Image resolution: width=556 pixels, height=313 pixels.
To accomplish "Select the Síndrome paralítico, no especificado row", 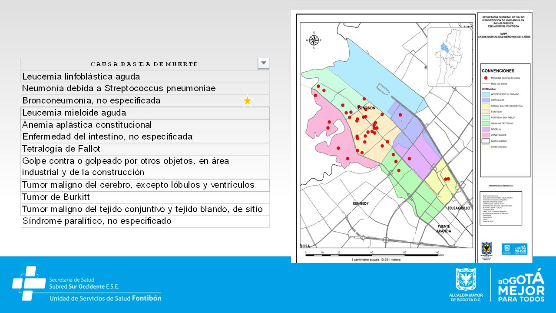I will click(145, 221).
